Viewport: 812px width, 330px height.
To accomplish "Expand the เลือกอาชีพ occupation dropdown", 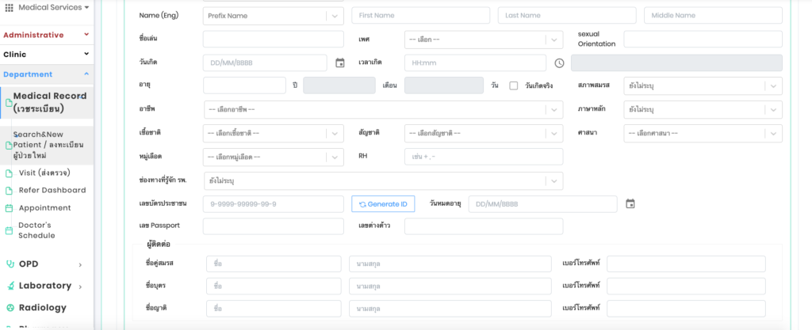I will [382, 109].
